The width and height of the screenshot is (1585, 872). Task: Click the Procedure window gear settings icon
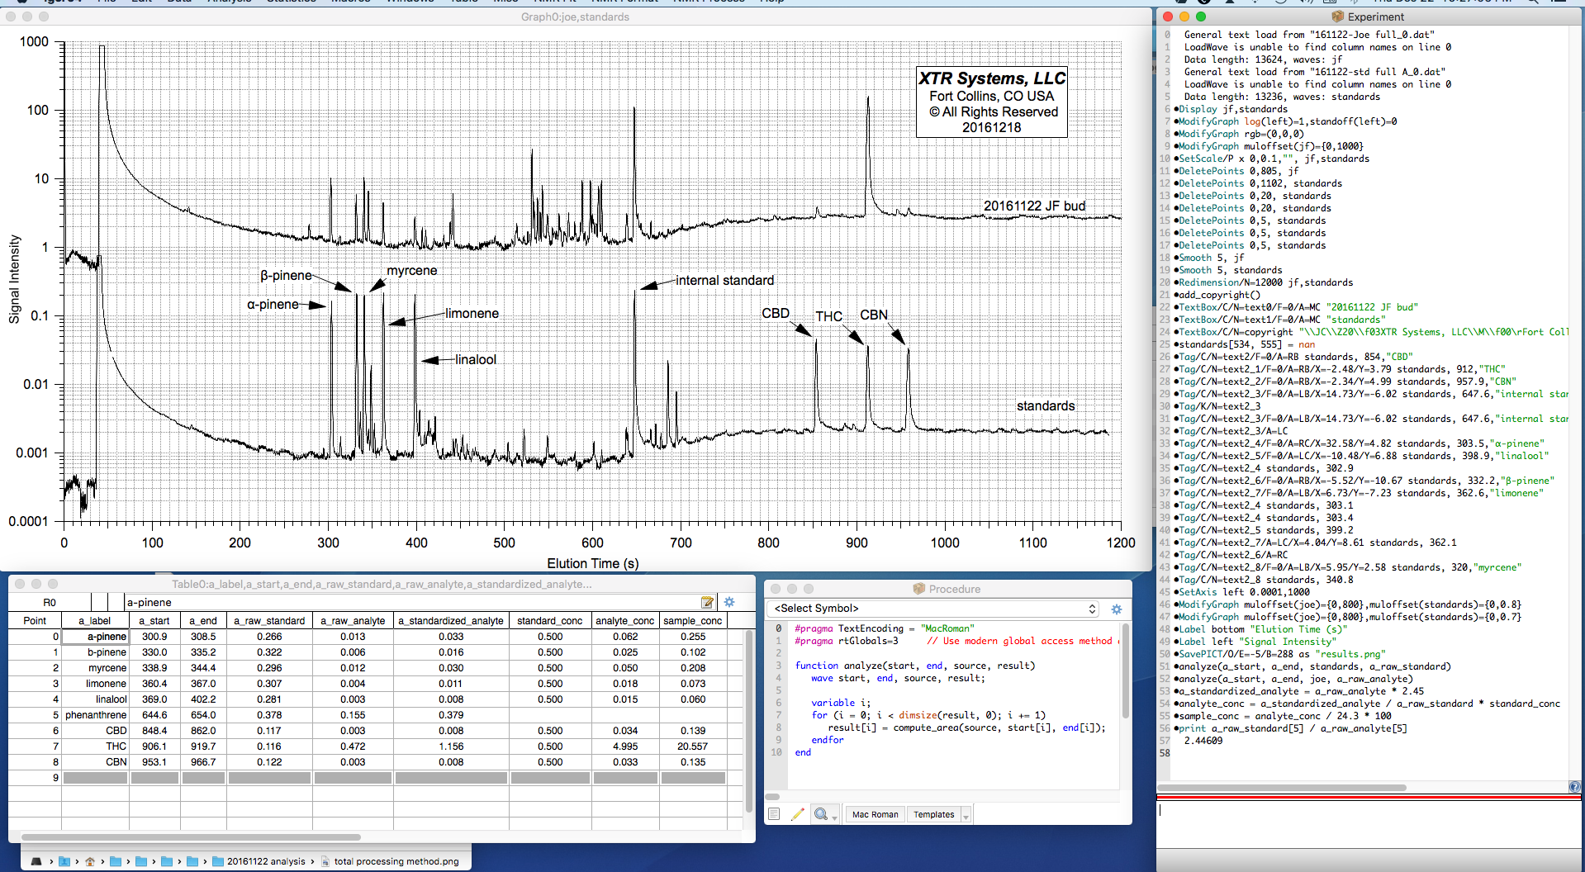(x=1116, y=609)
